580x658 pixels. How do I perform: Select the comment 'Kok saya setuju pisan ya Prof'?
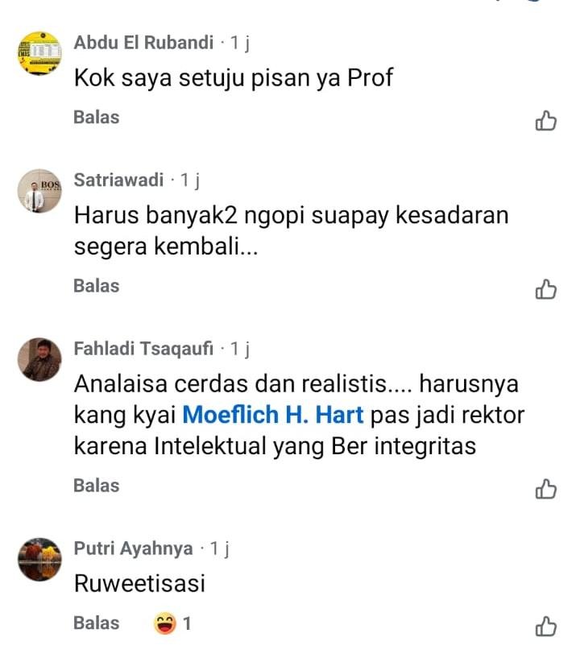234,78
